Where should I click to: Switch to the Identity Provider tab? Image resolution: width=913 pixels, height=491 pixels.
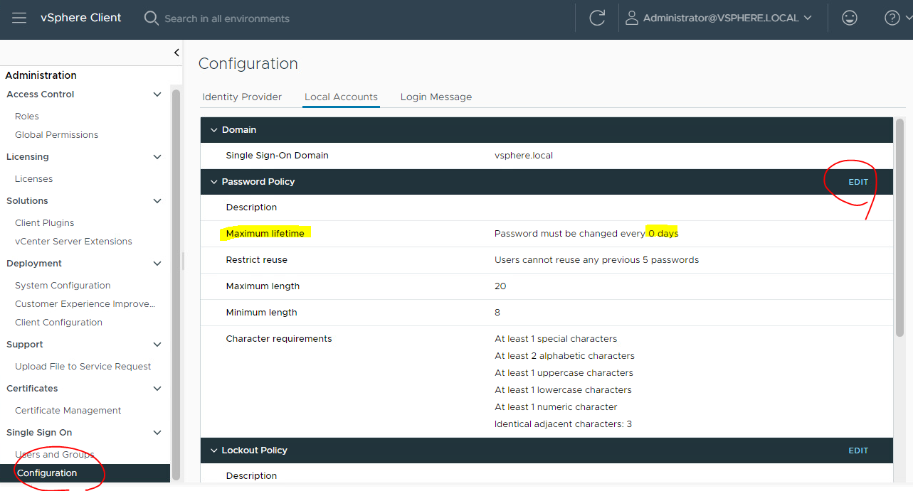(x=242, y=97)
